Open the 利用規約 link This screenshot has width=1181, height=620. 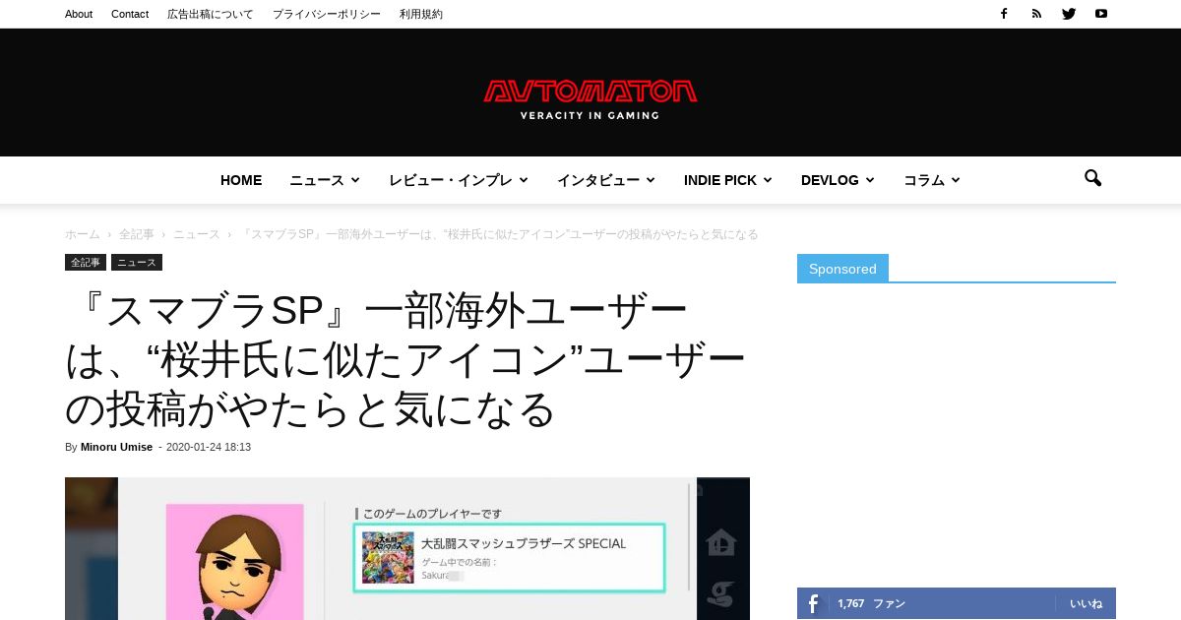[x=421, y=14]
